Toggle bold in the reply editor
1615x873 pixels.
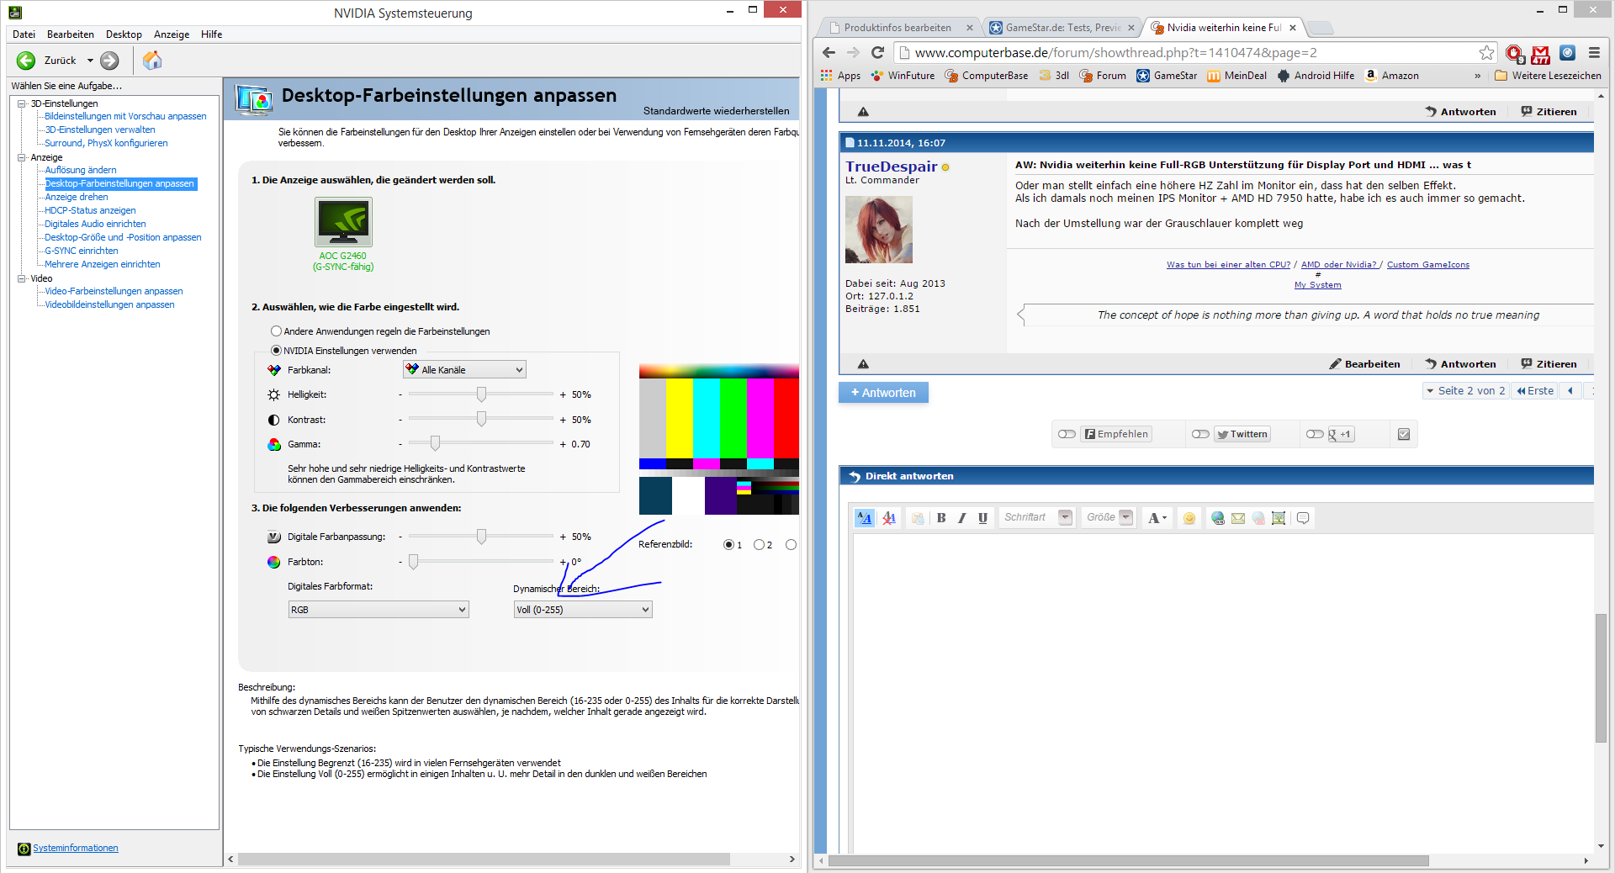[941, 518]
